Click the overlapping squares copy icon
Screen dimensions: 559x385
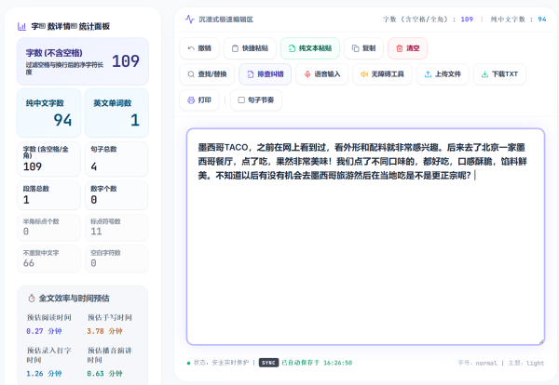(356, 48)
